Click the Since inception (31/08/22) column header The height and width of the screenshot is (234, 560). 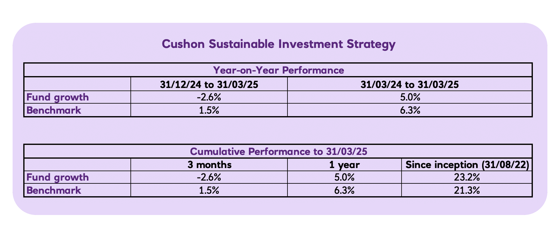[x=467, y=165]
